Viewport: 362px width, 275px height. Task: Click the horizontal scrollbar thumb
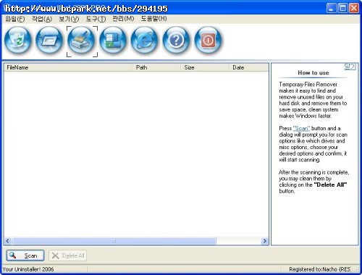point(114,241)
